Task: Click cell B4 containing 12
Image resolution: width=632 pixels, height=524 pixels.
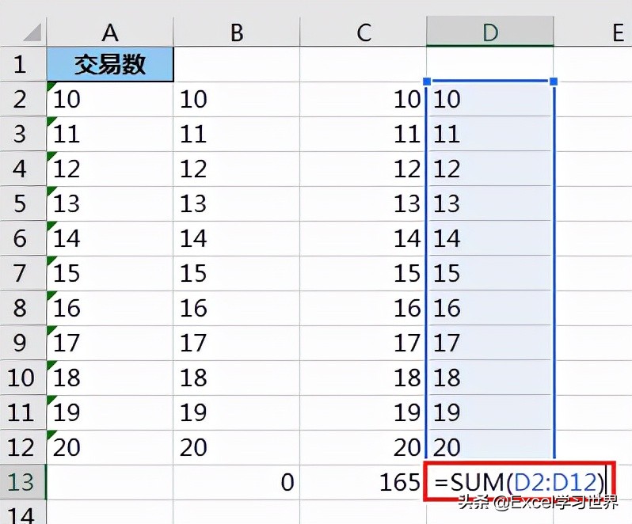Action: (237, 169)
